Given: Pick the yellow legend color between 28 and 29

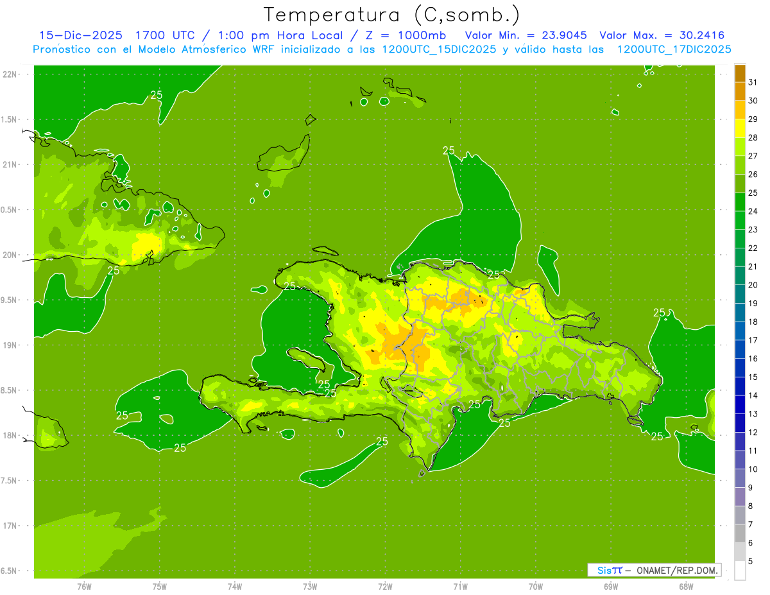Looking at the screenshot, I should pos(740,128).
